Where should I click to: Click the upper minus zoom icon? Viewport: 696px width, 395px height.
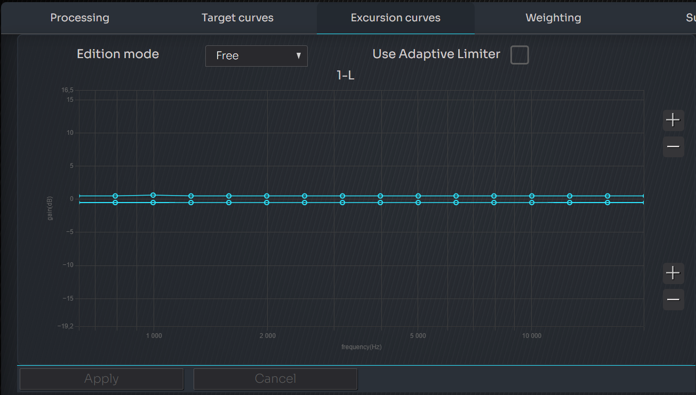click(673, 147)
